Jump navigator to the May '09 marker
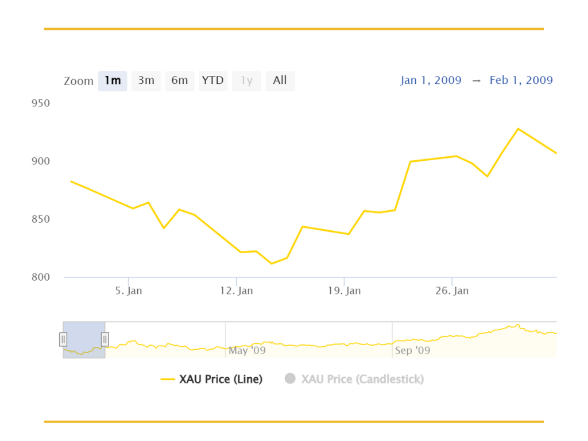588x441 pixels. pos(247,350)
